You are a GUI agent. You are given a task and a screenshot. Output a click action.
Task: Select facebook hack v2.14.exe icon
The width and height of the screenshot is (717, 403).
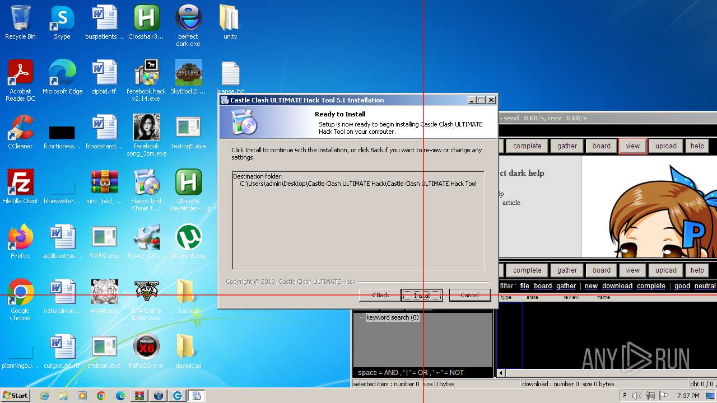coord(146,81)
